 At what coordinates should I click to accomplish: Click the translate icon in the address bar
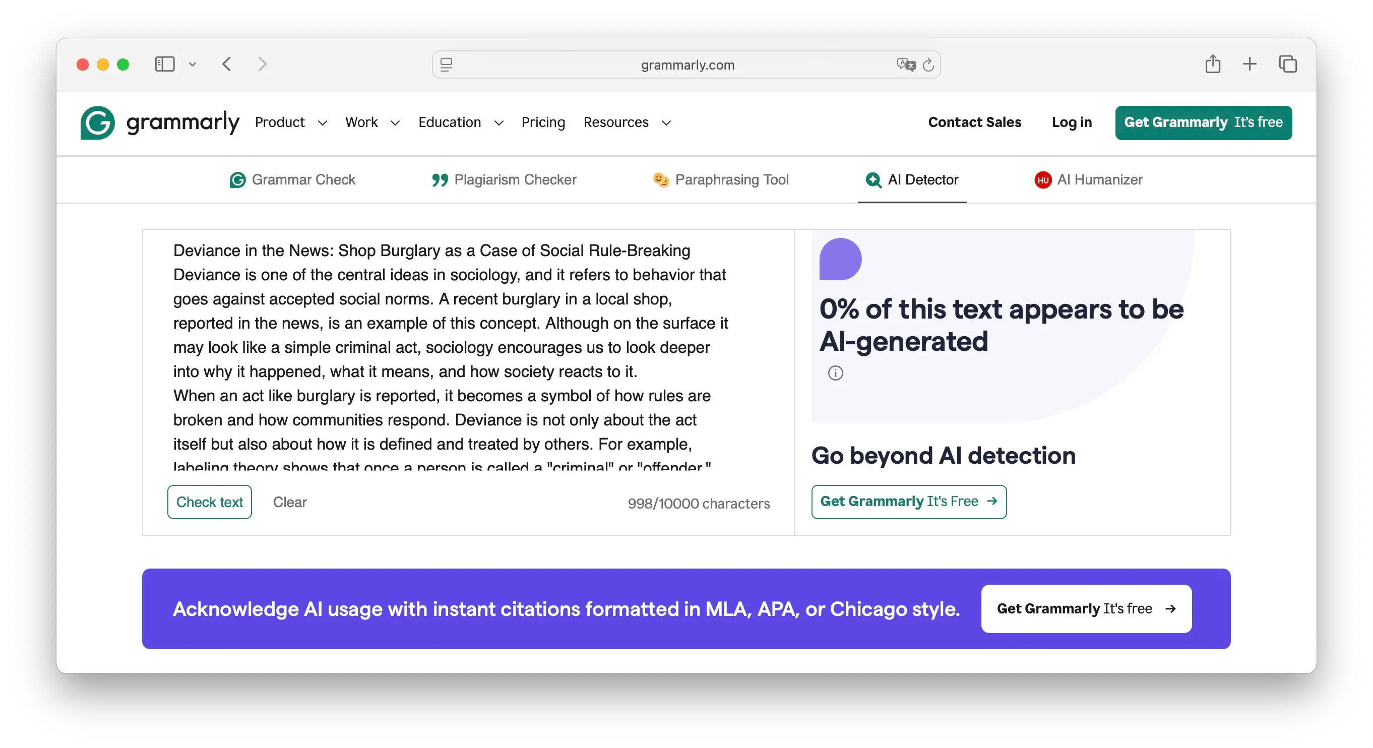(906, 65)
